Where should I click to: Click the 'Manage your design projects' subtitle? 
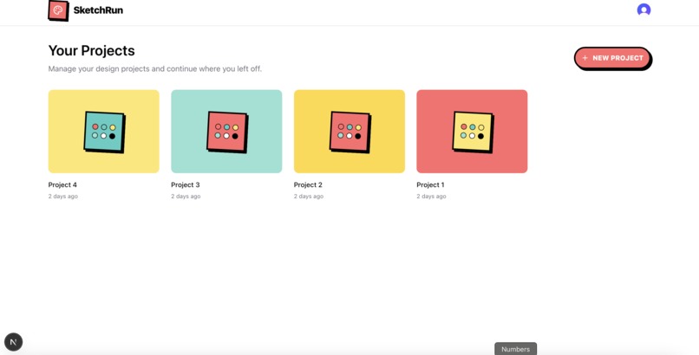[155, 69]
